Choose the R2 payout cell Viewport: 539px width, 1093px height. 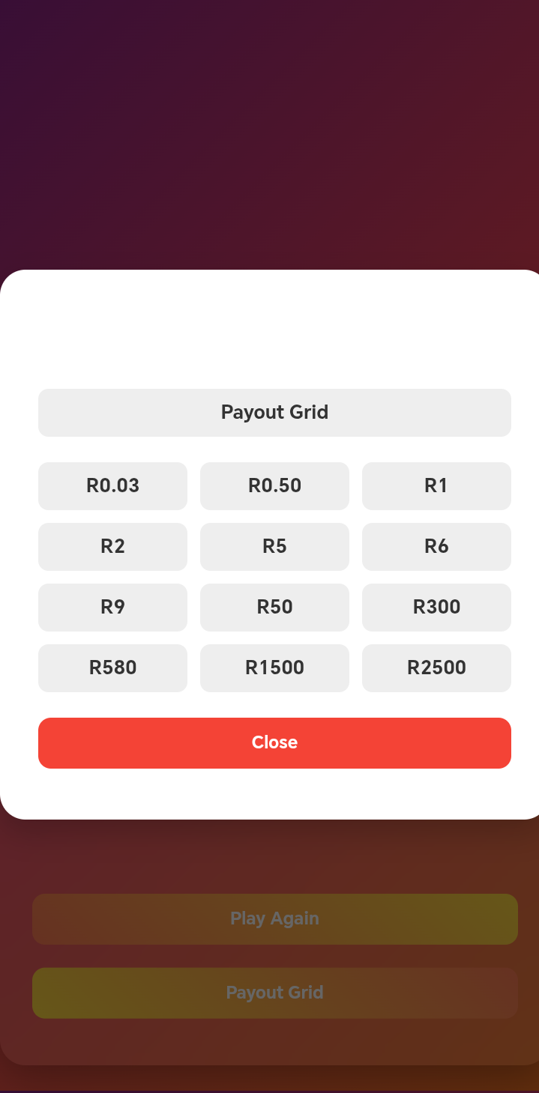(112, 547)
